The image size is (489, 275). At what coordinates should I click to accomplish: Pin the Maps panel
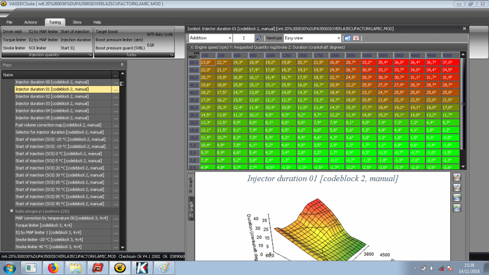[122, 65]
